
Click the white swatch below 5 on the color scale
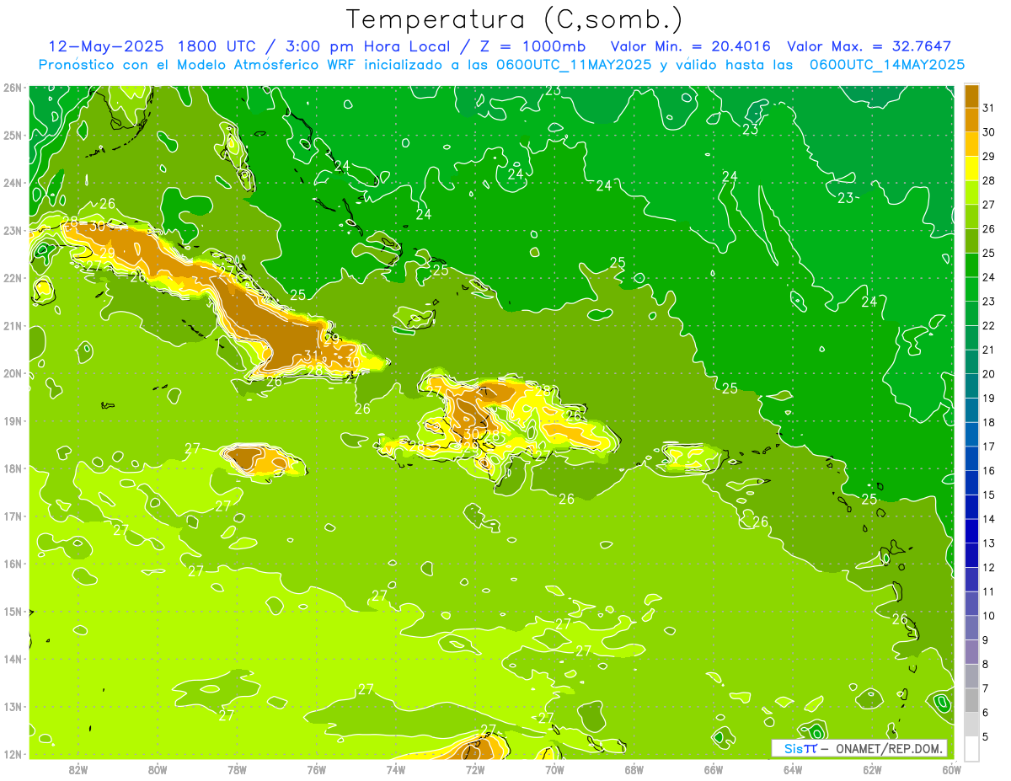point(971,748)
